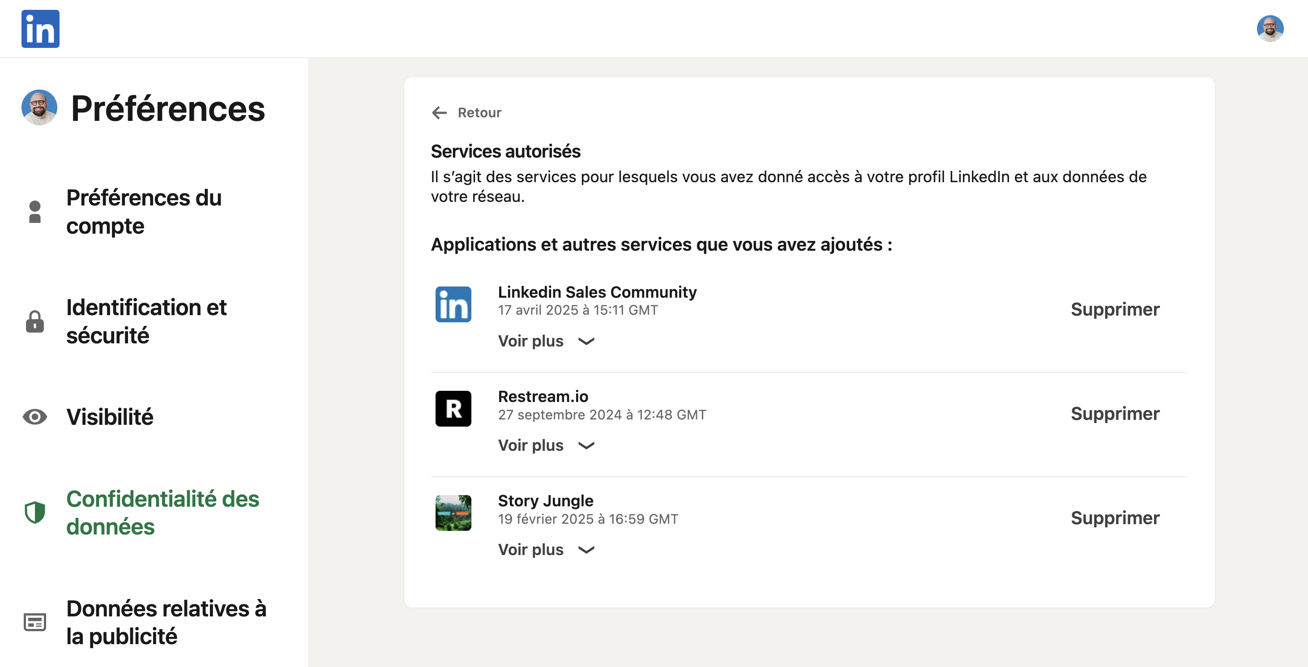
Task: Select Confidentialité des données menu item
Action: [162, 513]
